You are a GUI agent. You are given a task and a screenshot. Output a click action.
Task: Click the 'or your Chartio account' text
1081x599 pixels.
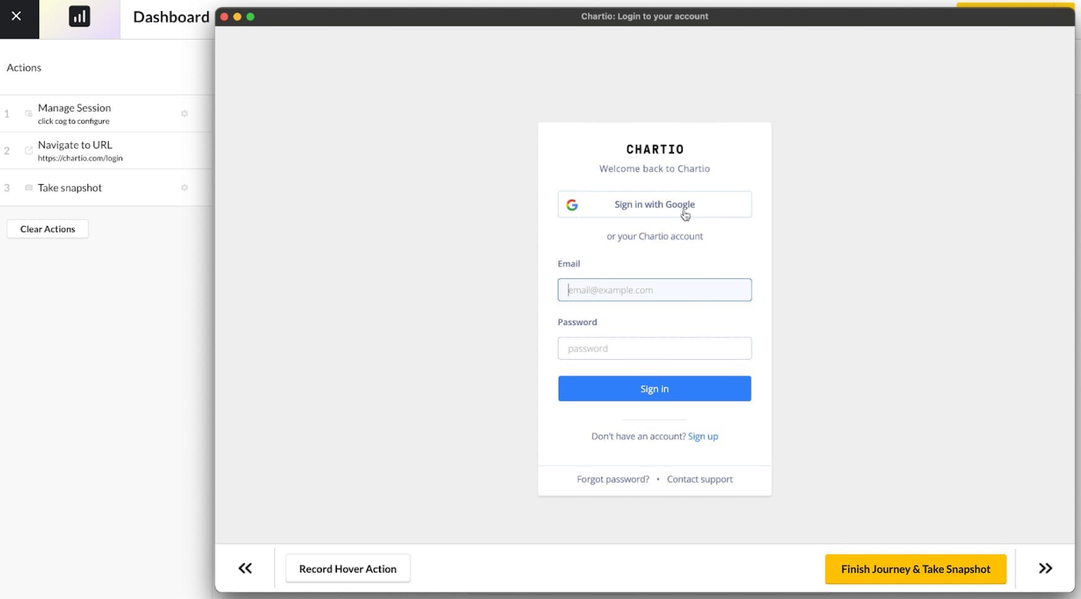pyautogui.click(x=655, y=236)
